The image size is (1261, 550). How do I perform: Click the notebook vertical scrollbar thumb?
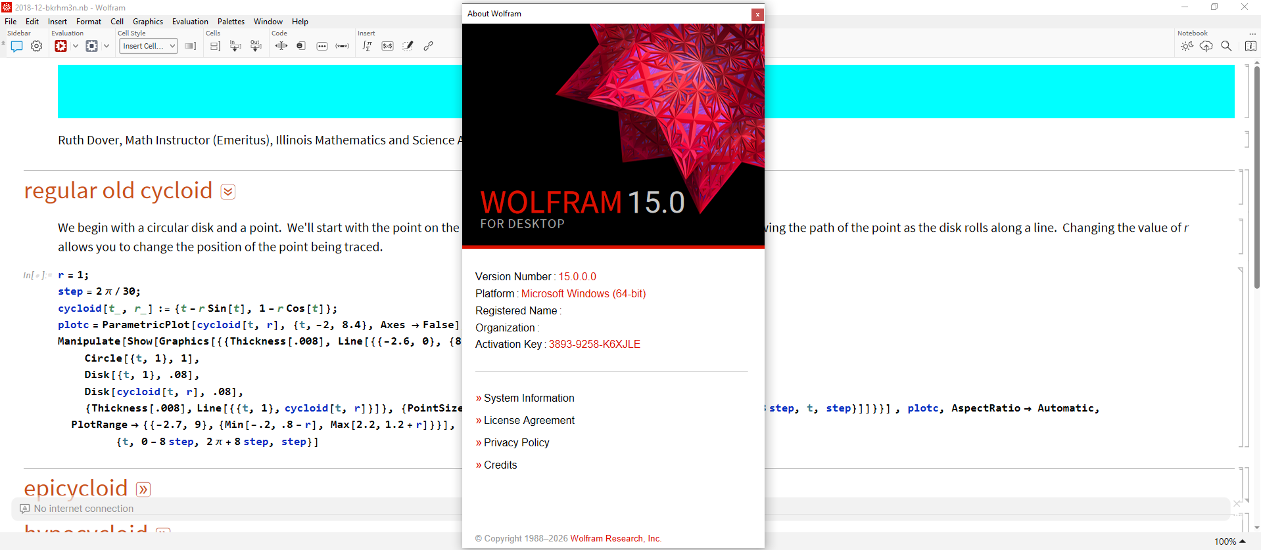(1257, 177)
